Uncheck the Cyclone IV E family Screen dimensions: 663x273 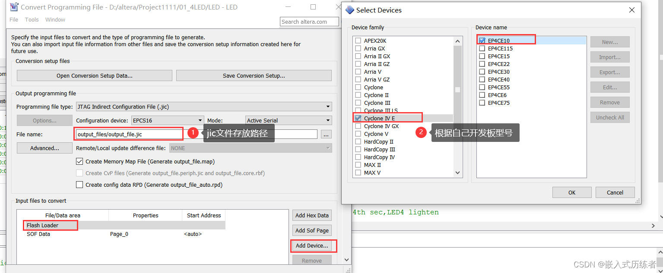click(358, 118)
